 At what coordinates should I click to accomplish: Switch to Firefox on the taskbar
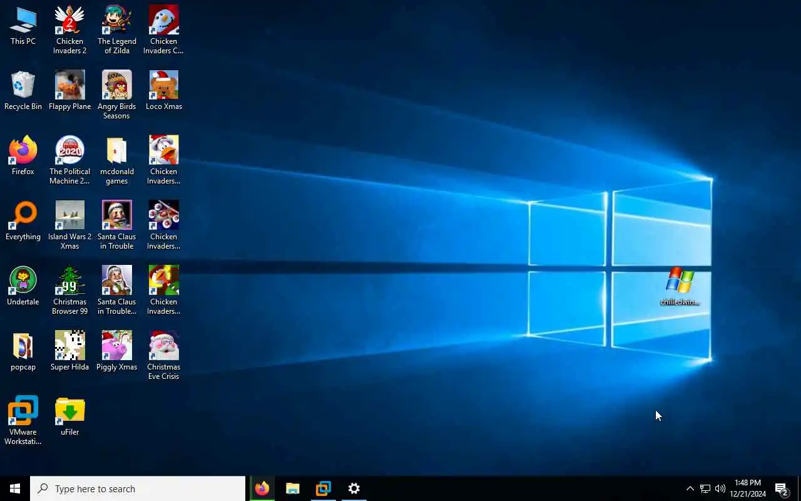point(262,488)
